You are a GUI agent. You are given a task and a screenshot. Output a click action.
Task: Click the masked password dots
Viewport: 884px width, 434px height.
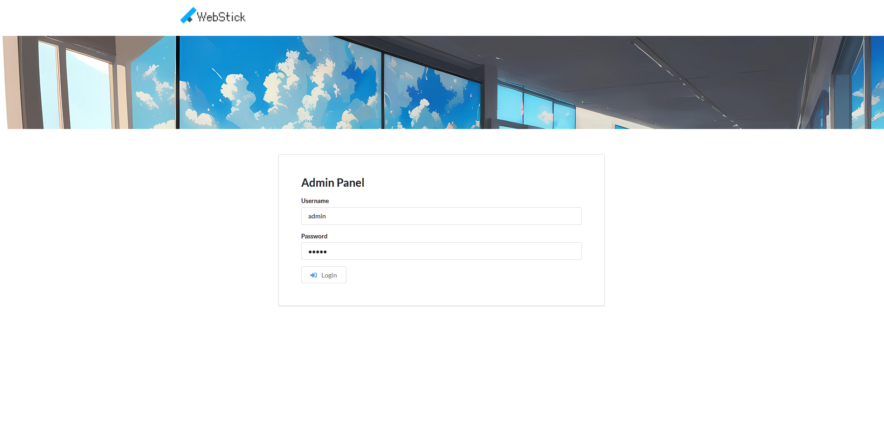(318, 251)
